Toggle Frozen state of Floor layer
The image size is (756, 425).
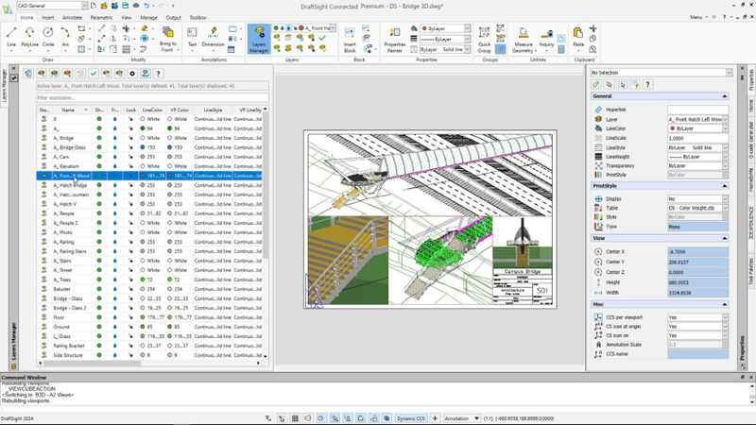click(x=114, y=317)
